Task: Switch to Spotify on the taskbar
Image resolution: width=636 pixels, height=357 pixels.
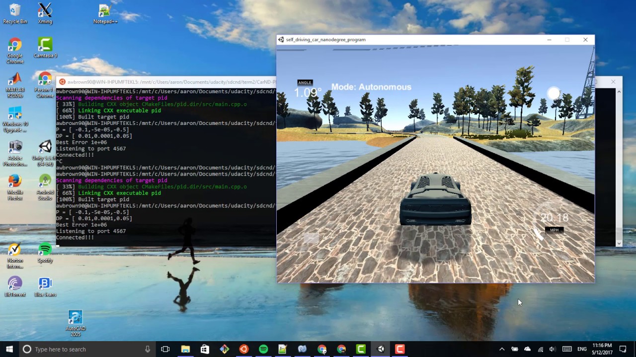Action: [263, 349]
